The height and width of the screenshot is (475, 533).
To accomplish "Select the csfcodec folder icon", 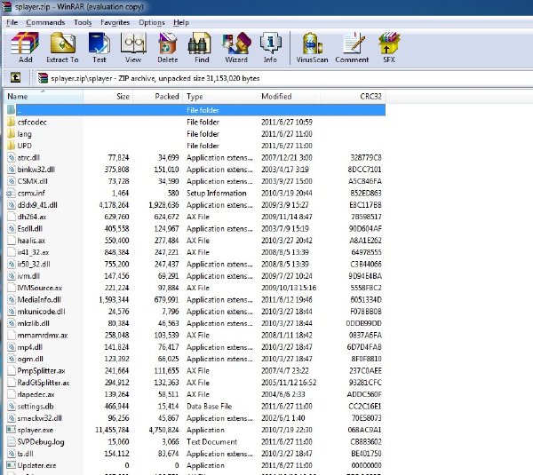I will [12, 122].
